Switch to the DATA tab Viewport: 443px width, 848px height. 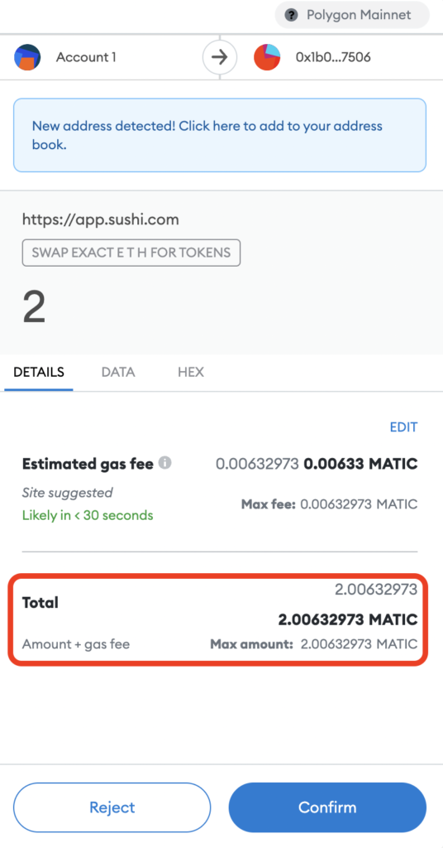tap(118, 372)
